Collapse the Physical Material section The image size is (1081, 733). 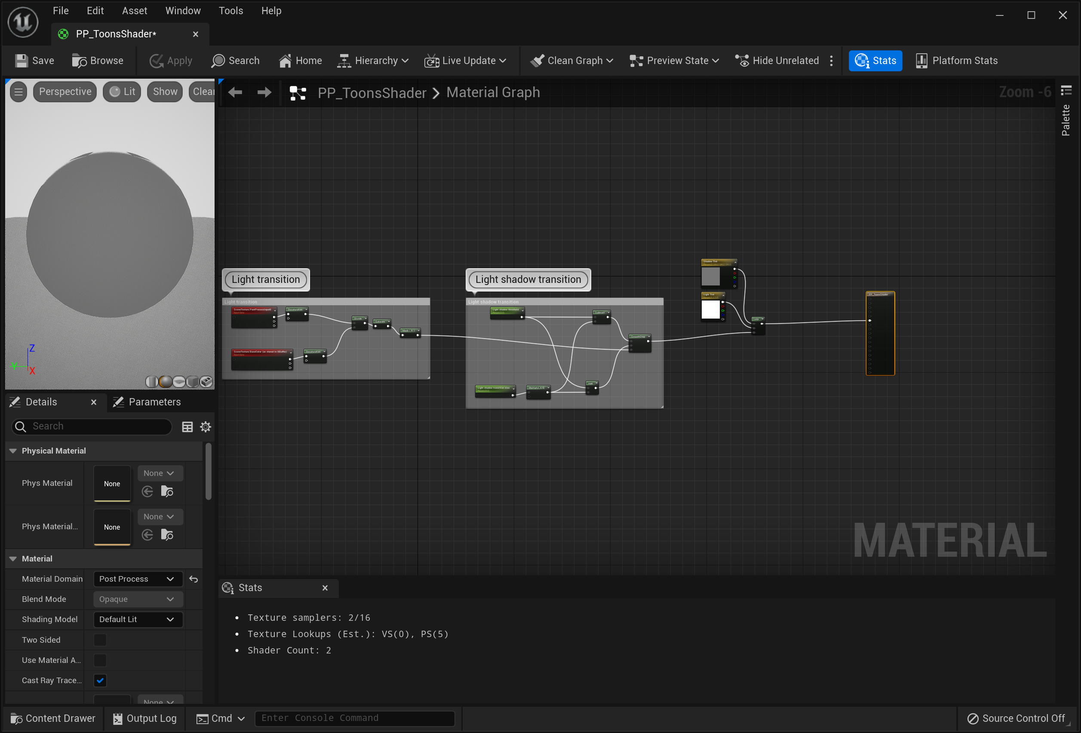pos(13,451)
